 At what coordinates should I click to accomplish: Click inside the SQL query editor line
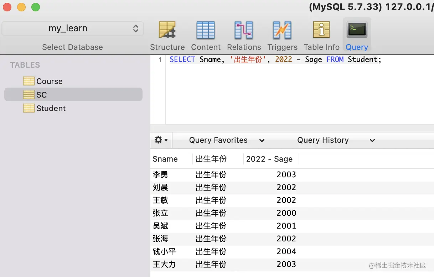coord(275,60)
